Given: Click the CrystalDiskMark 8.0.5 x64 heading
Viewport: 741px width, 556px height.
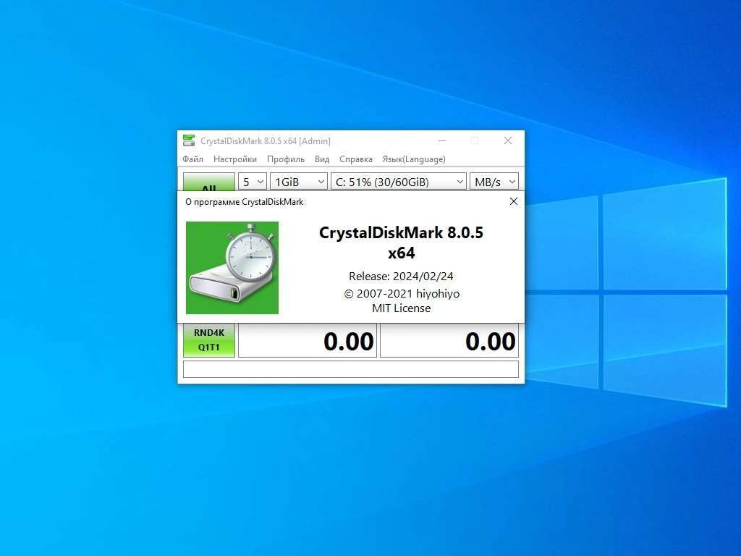Looking at the screenshot, I should pos(401,243).
